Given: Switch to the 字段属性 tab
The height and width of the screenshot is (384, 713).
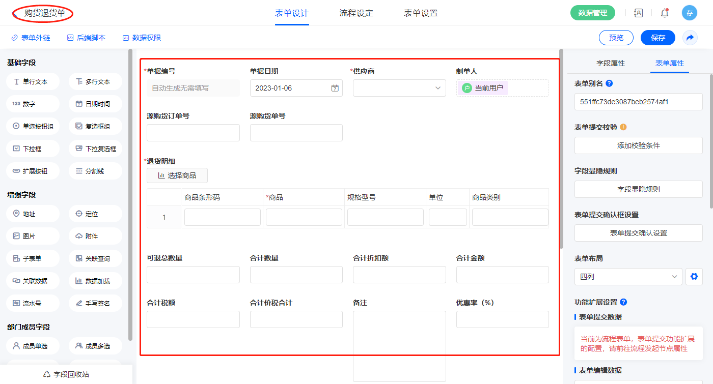Looking at the screenshot, I should coord(610,63).
